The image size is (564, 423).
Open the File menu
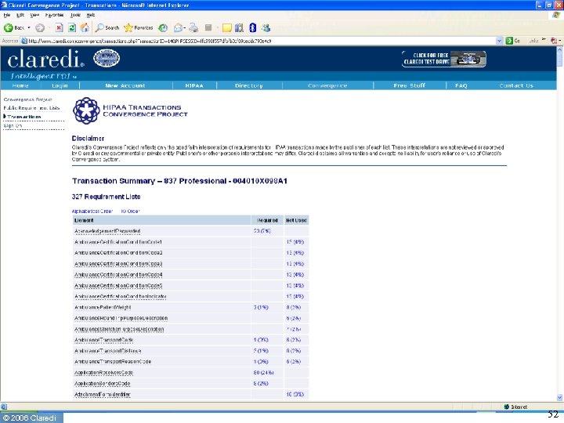pyautogui.click(x=7, y=15)
